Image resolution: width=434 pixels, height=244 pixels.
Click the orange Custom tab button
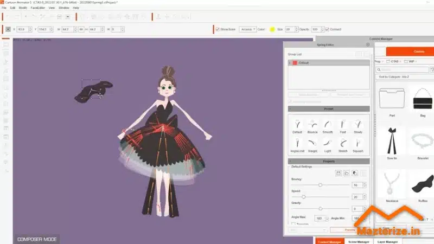point(410,52)
